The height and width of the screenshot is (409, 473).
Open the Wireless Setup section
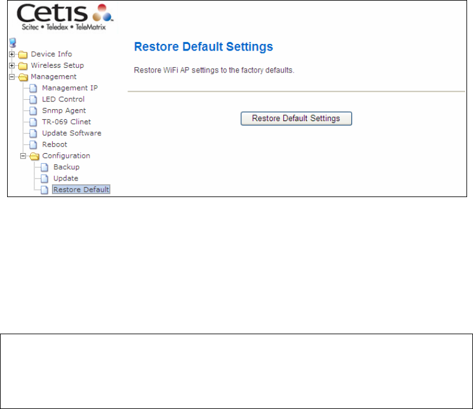pyautogui.click(x=57, y=65)
